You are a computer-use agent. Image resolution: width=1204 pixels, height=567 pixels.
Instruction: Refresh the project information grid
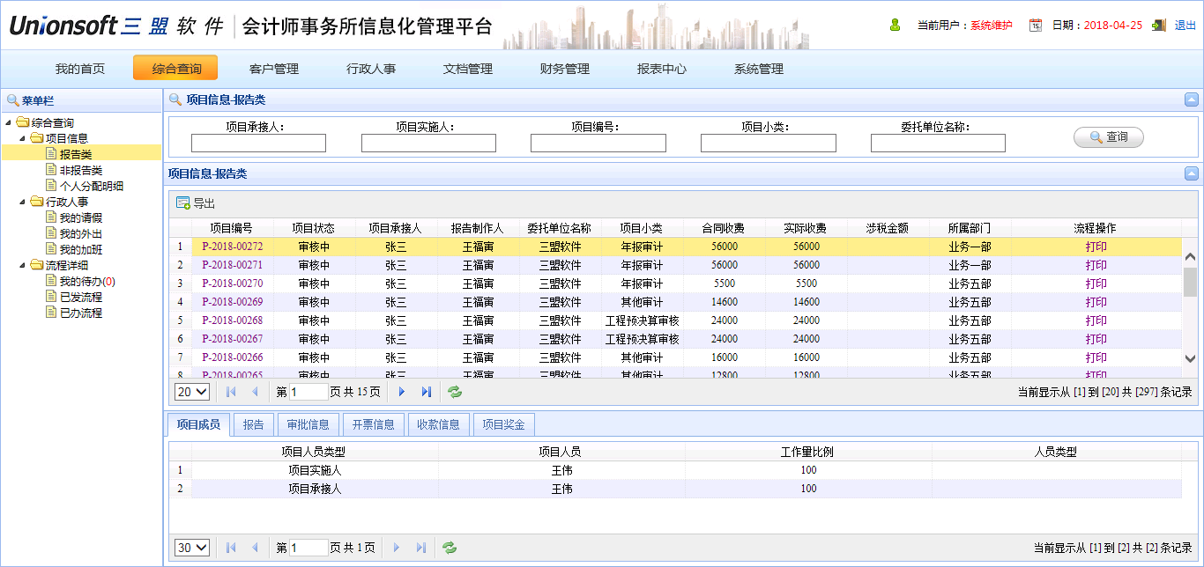pos(454,392)
